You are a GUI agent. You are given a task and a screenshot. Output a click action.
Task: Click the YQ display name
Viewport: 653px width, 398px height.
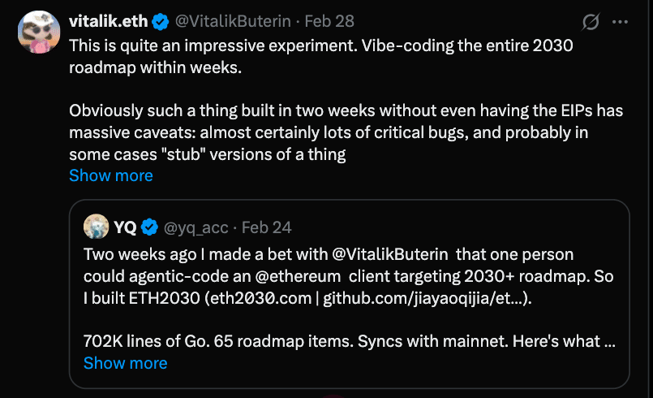click(125, 227)
